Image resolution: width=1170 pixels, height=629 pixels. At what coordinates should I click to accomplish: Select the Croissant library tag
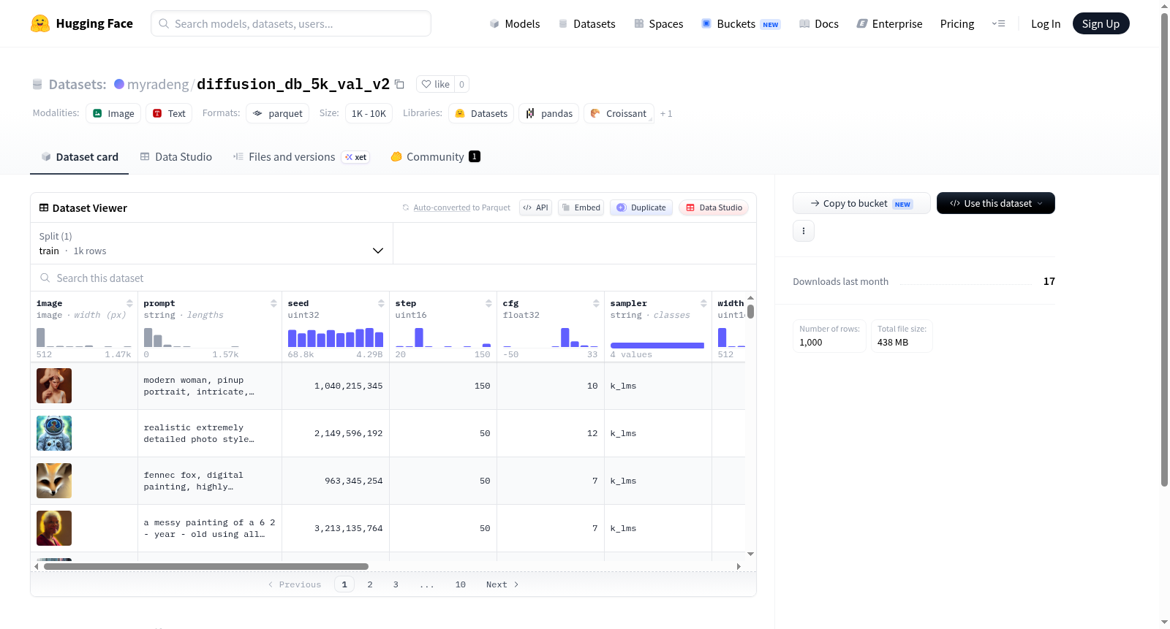tap(619, 113)
